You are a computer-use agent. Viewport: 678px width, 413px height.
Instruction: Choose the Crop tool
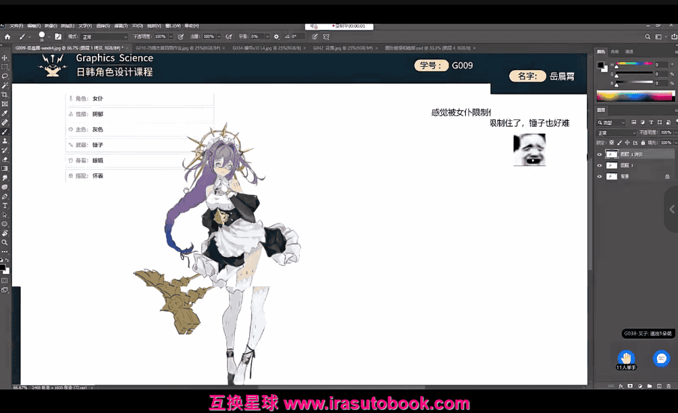tap(5, 94)
